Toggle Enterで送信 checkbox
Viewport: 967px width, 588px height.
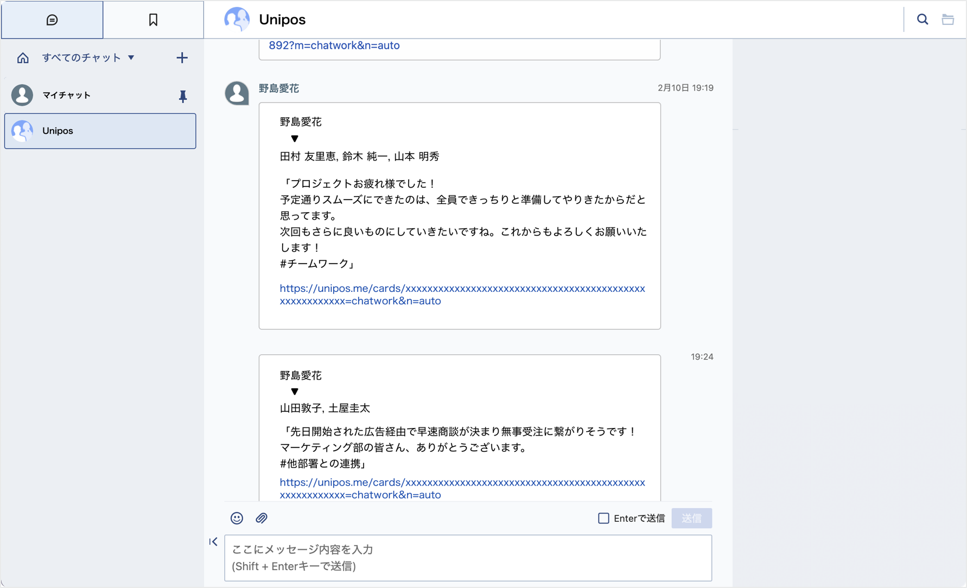(603, 518)
